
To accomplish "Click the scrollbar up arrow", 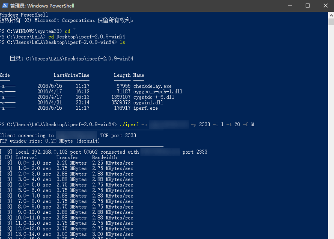I will pyautogui.click(x=331, y=15).
